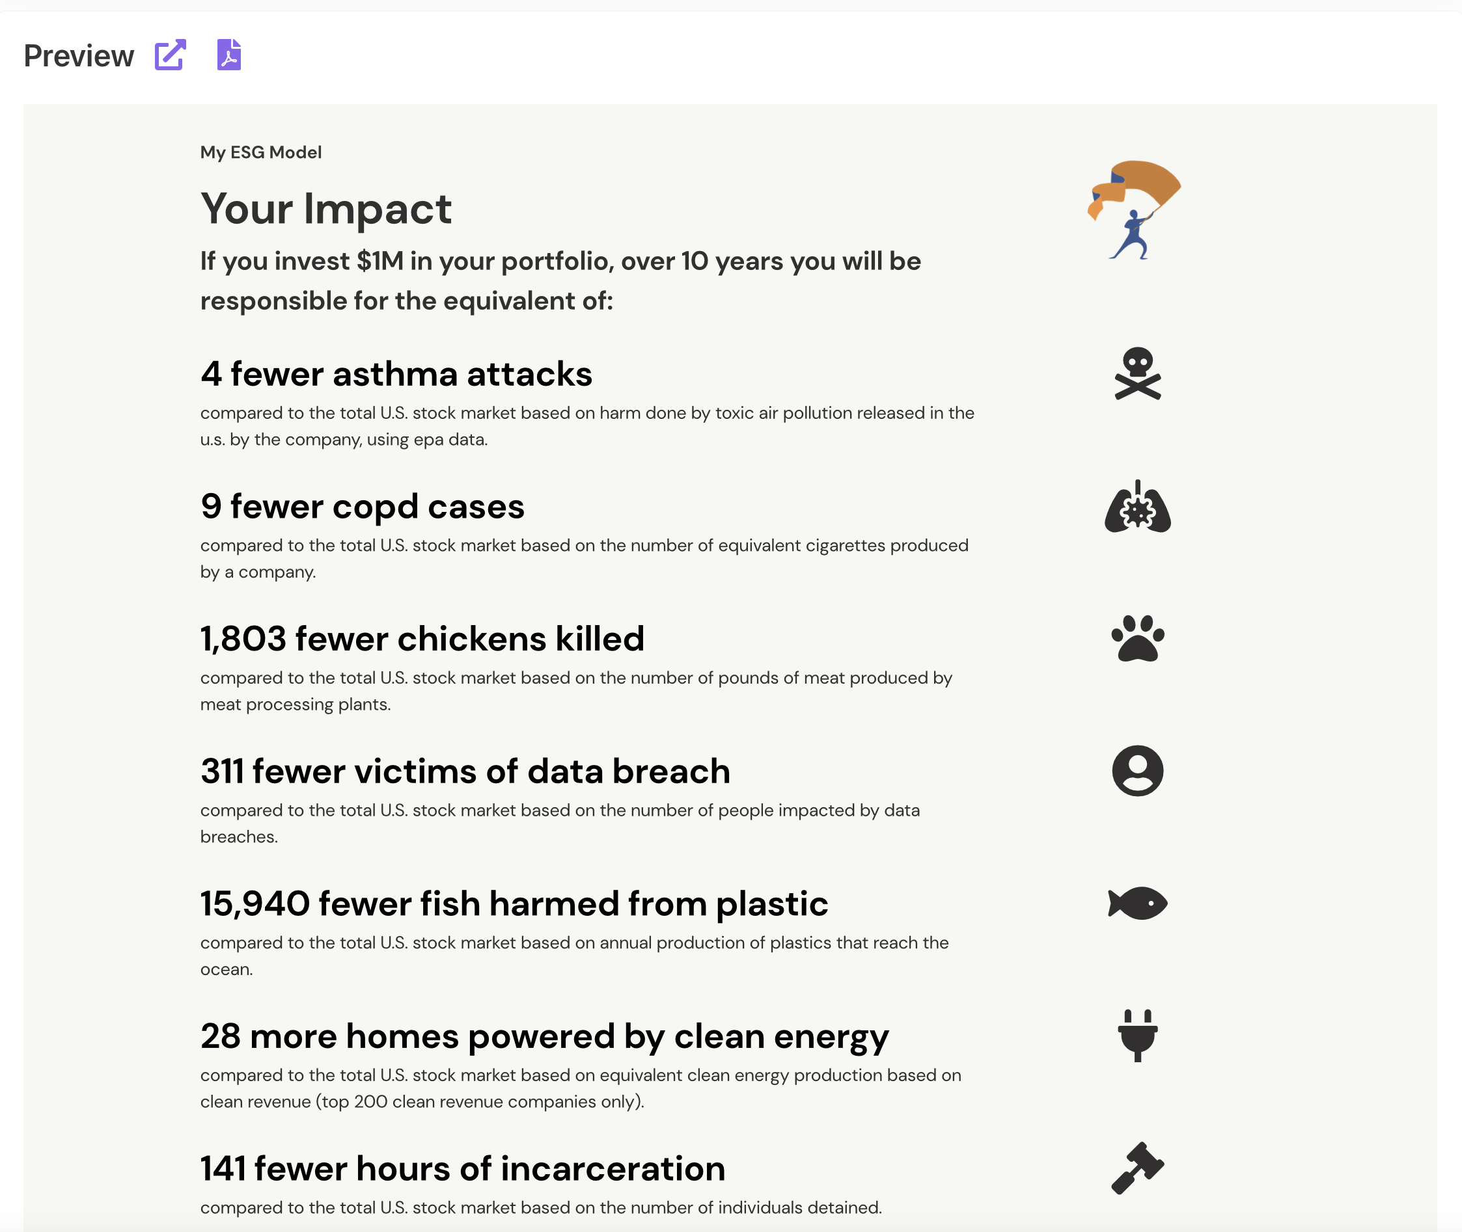Click 141 fewer hours of incarceration heading
Screen dimensions: 1462x1232
[x=463, y=1168]
